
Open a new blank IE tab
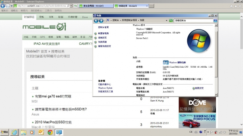click(x=152, y=6)
